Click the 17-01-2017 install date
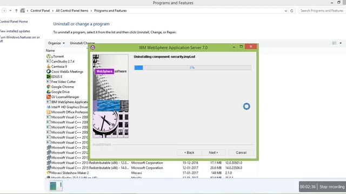The height and width of the screenshot is (194, 346). 190,173
